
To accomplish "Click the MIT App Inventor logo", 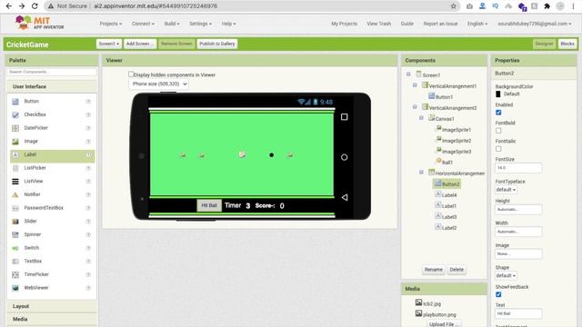I will coord(39,23).
